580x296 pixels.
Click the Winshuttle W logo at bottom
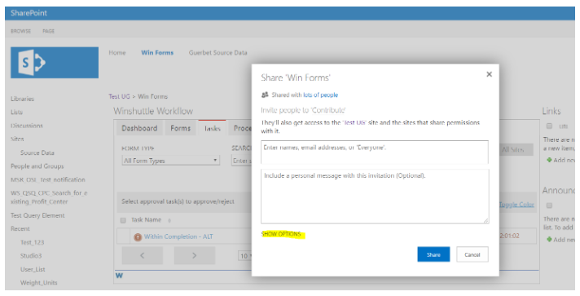119,276
